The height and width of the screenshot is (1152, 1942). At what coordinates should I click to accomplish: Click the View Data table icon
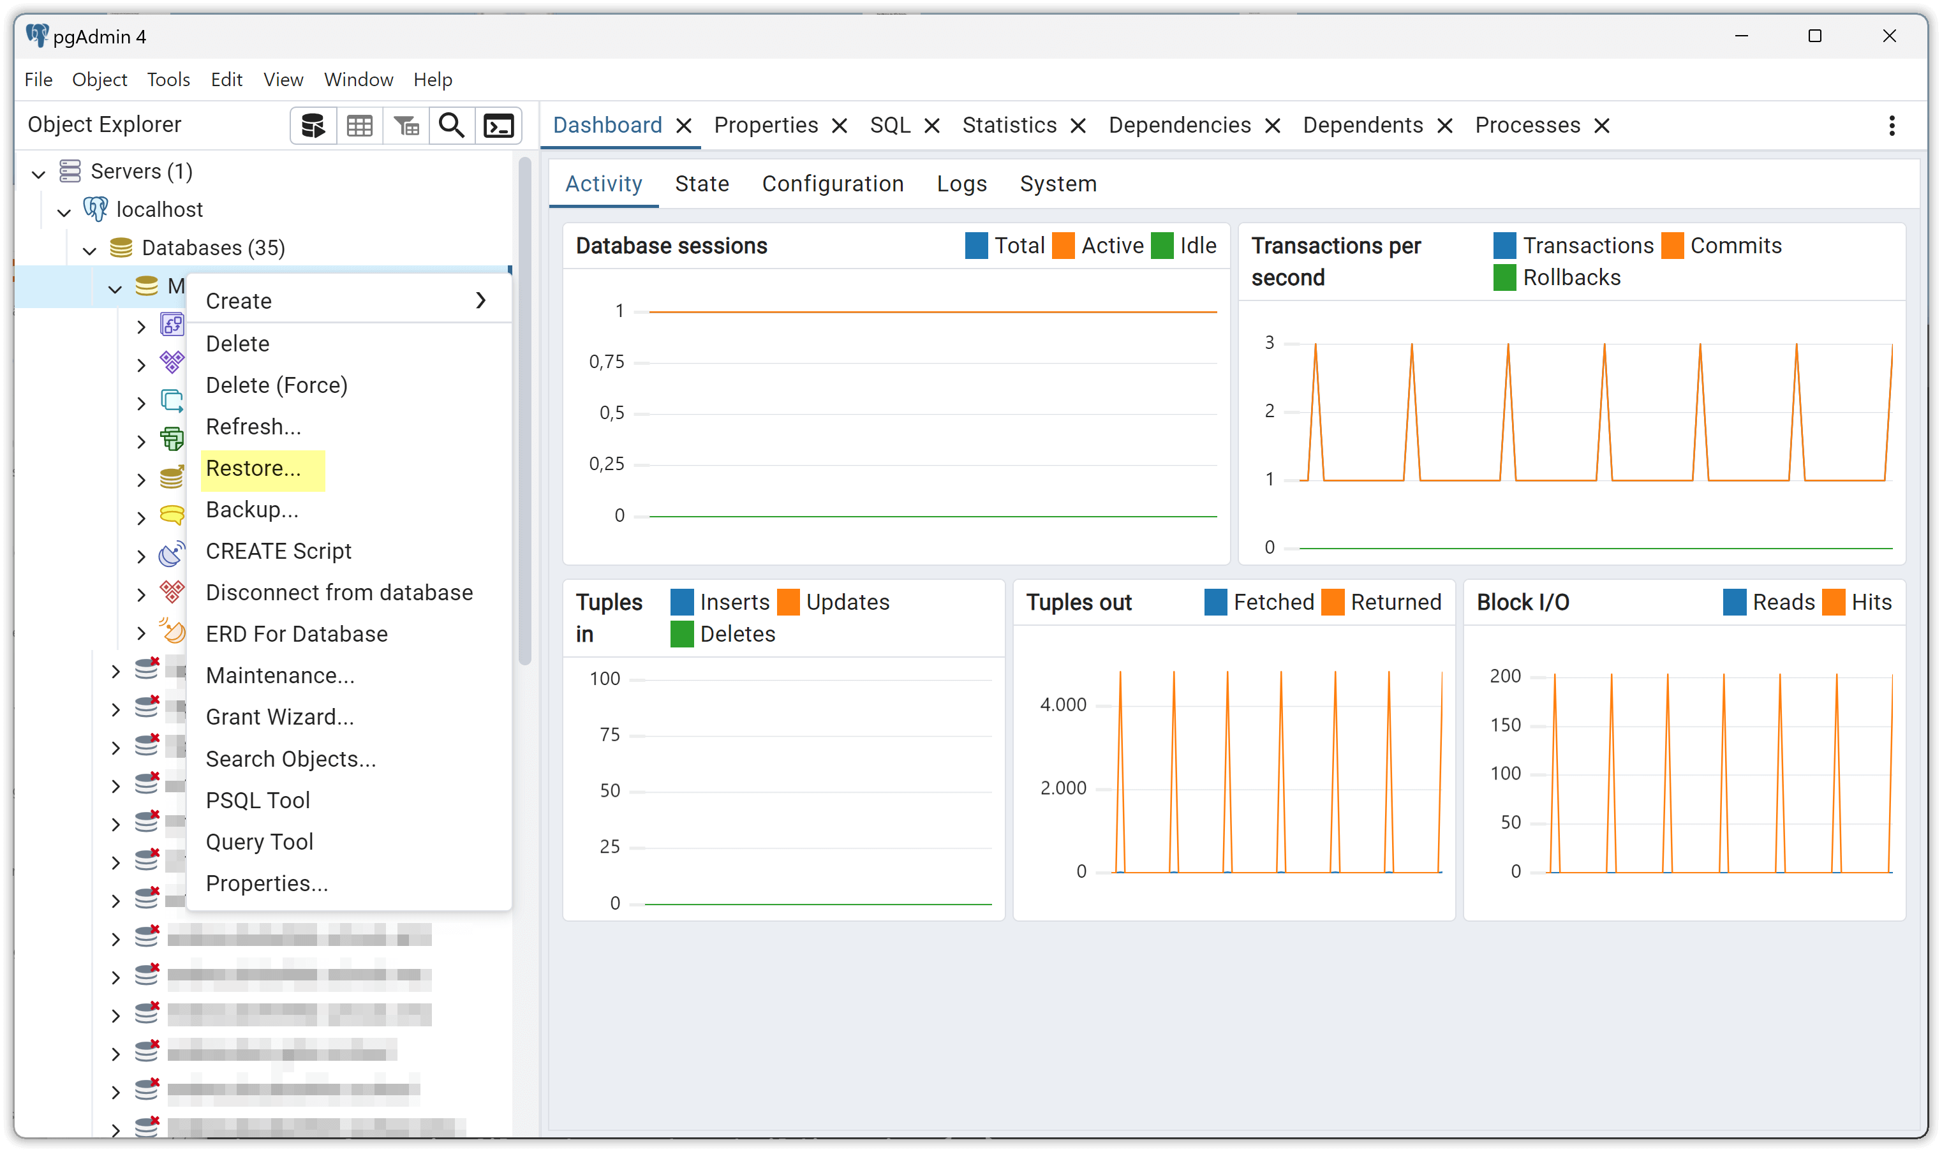(359, 126)
